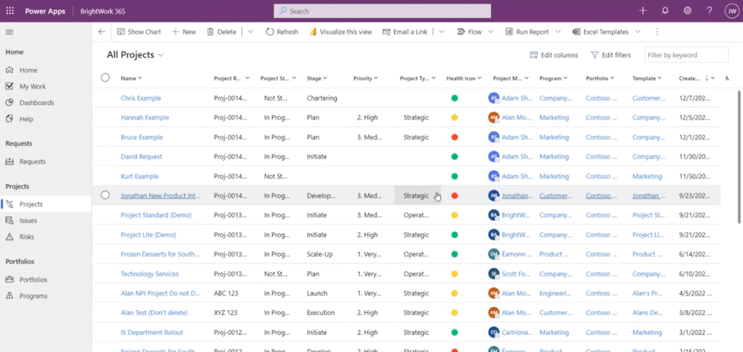
Task: Click the help question mark icon
Action: click(x=709, y=11)
